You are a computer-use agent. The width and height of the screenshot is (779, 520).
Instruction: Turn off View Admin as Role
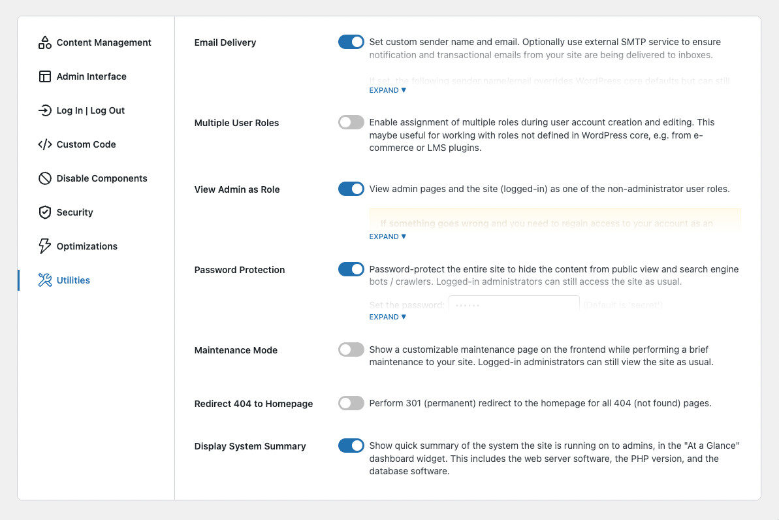pyautogui.click(x=351, y=189)
